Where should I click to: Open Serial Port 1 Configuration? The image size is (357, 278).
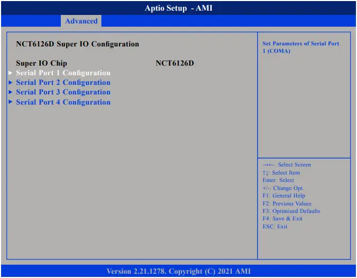[x=63, y=73]
